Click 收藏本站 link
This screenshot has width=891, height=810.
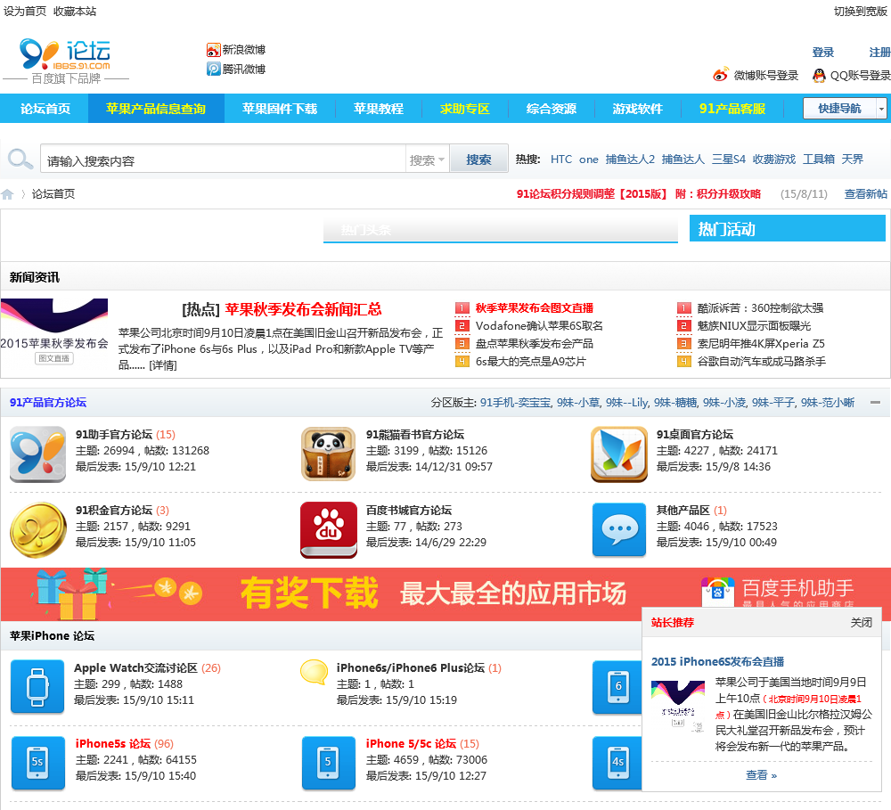point(75,12)
